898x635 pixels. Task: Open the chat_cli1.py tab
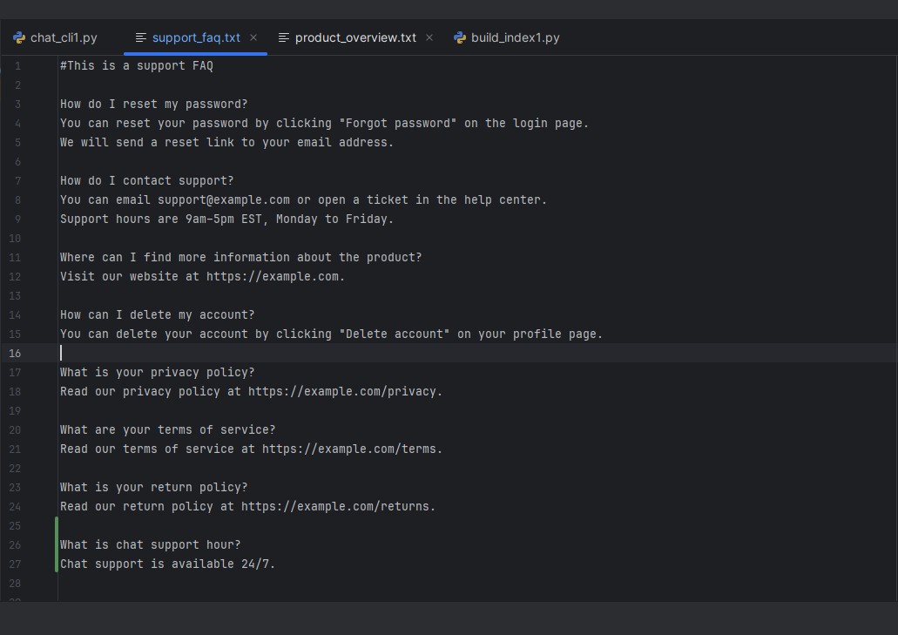point(63,37)
